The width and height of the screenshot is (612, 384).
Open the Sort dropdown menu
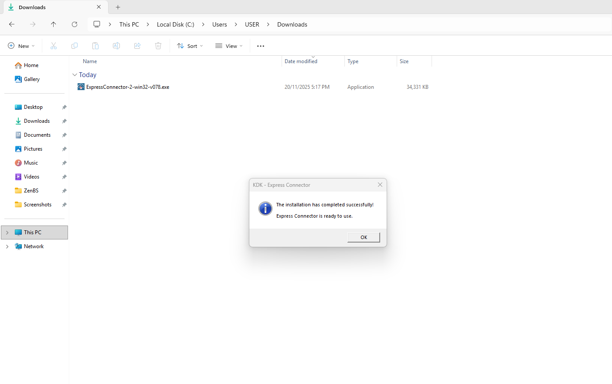point(190,46)
